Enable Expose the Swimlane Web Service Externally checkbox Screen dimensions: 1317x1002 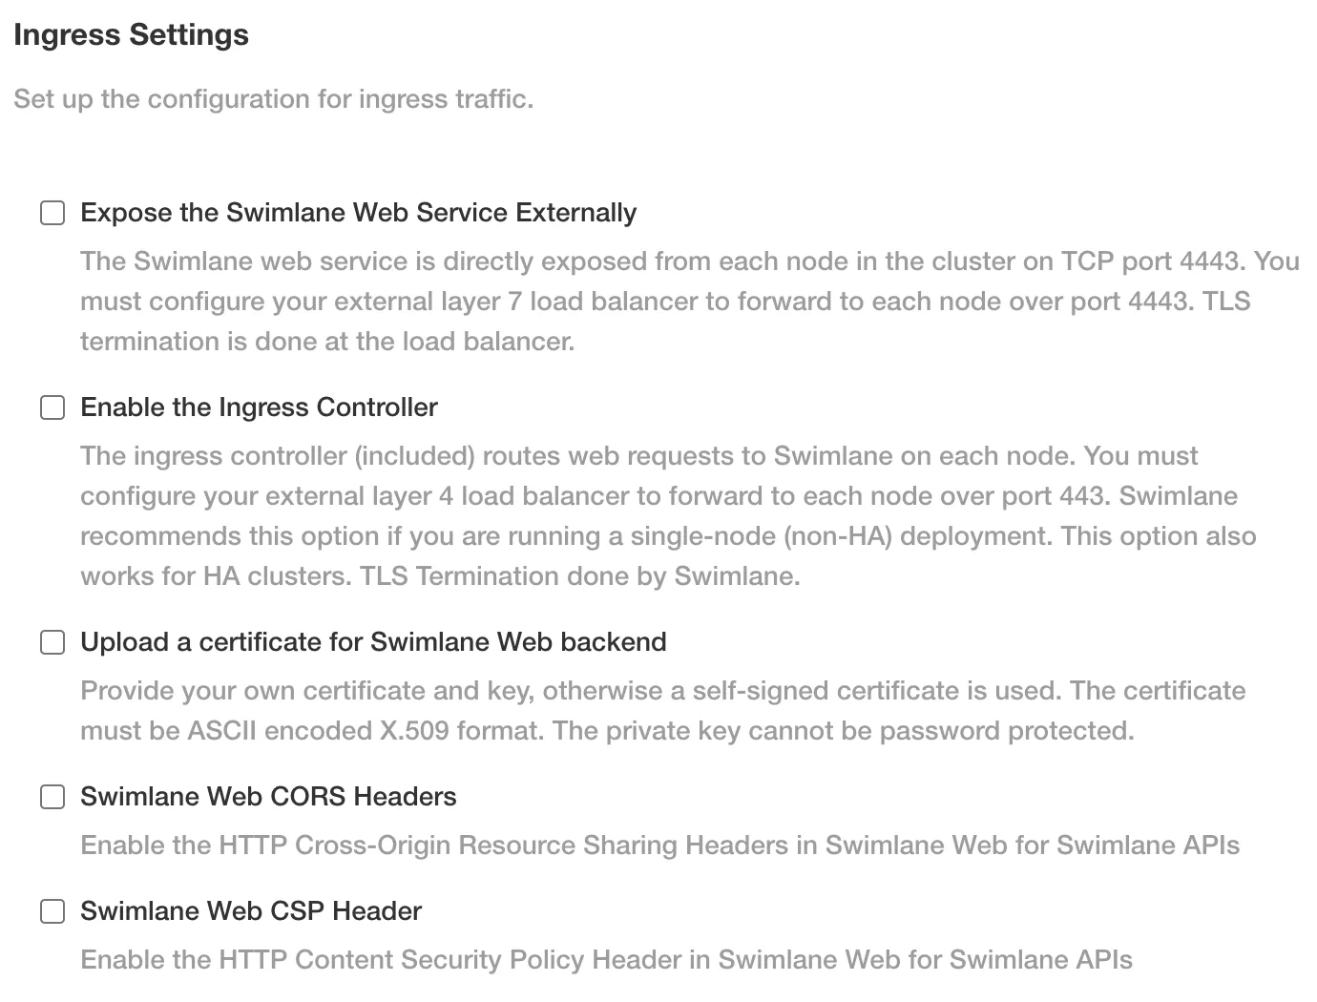[x=52, y=213]
